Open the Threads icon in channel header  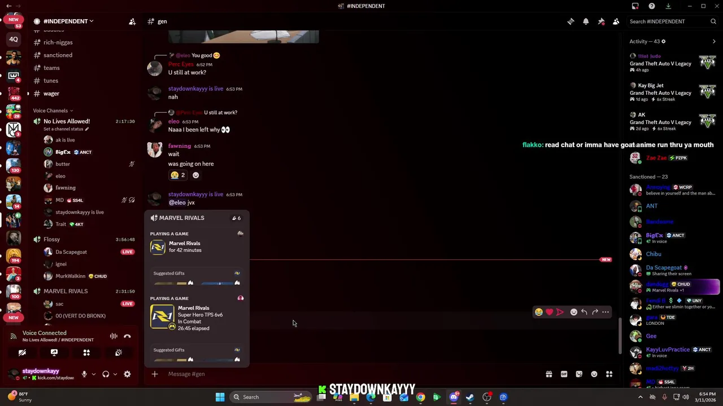click(570, 21)
